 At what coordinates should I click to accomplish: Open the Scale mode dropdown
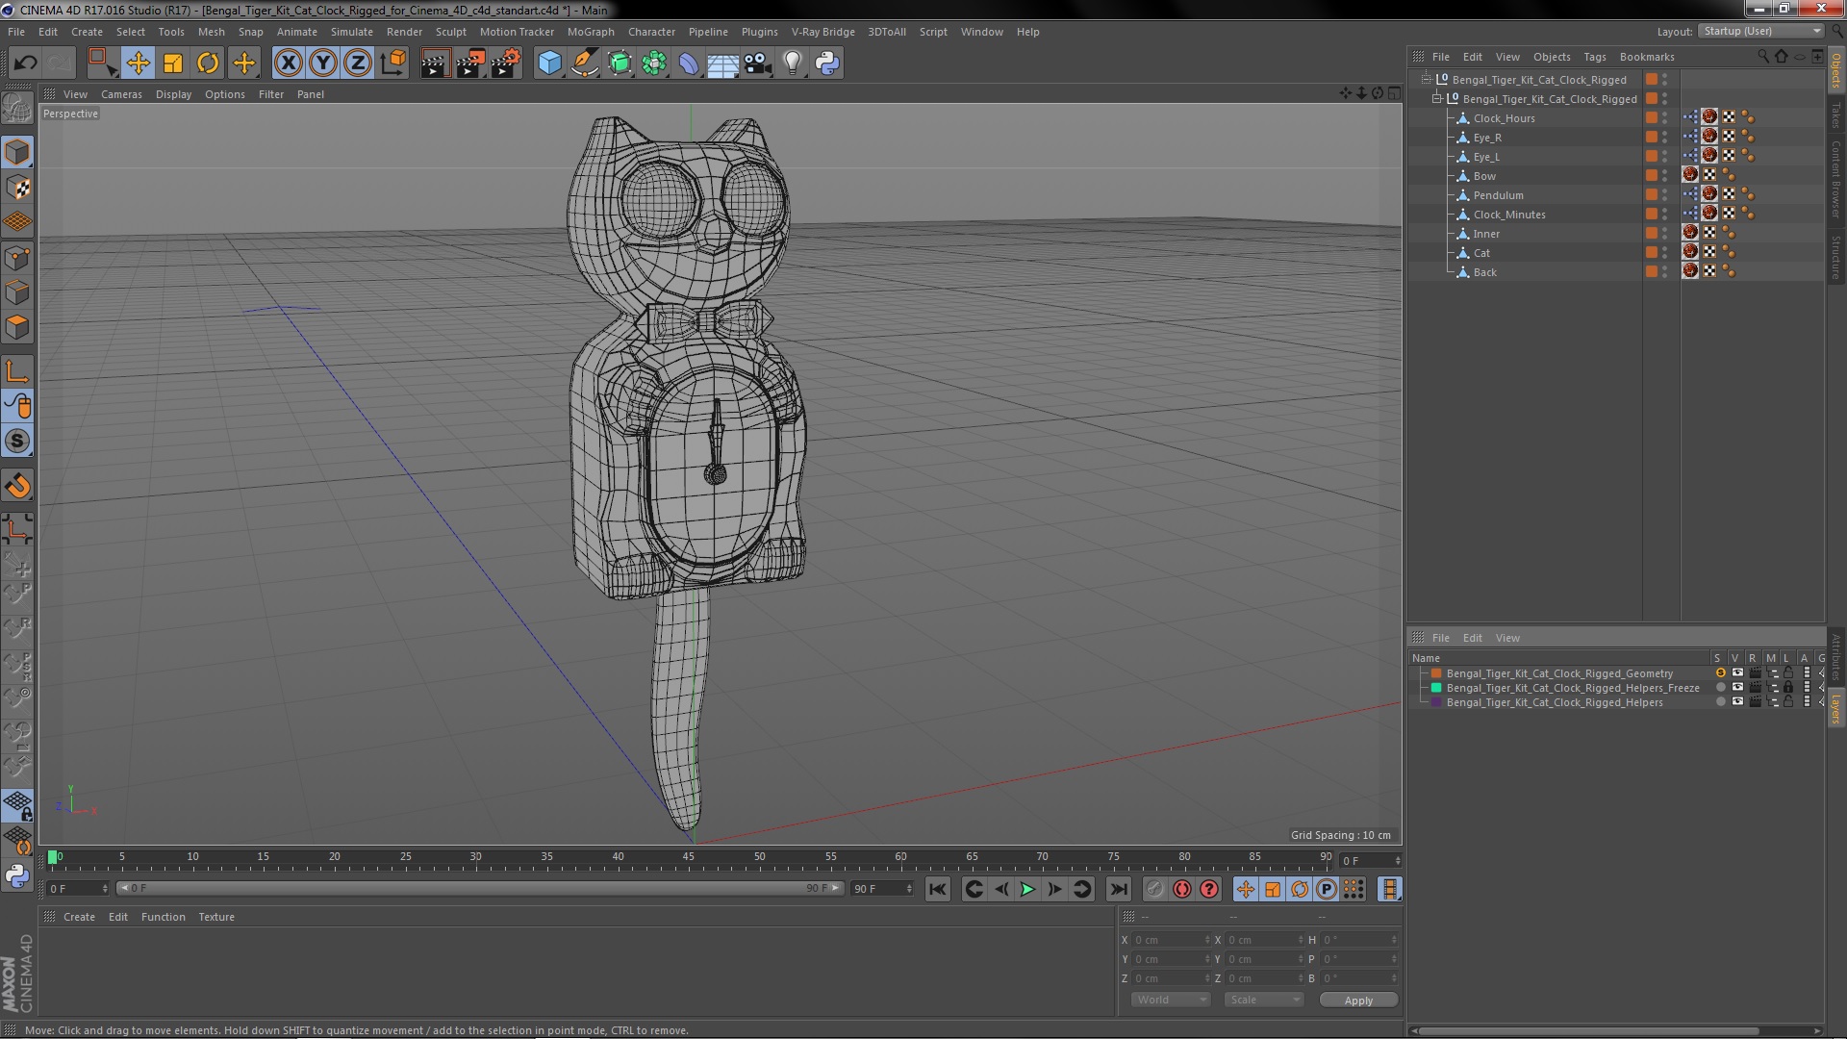tap(1263, 1000)
